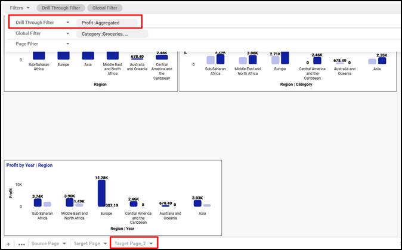The image size is (402, 250).
Task: Switch to the Target Page tab
Action: pos(86,243)
